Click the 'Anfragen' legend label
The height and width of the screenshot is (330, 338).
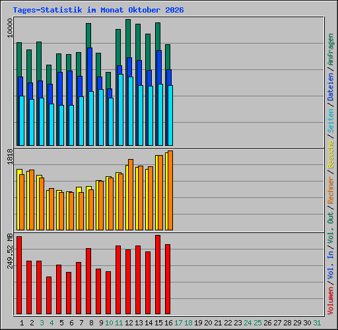[x=330, y=49]
